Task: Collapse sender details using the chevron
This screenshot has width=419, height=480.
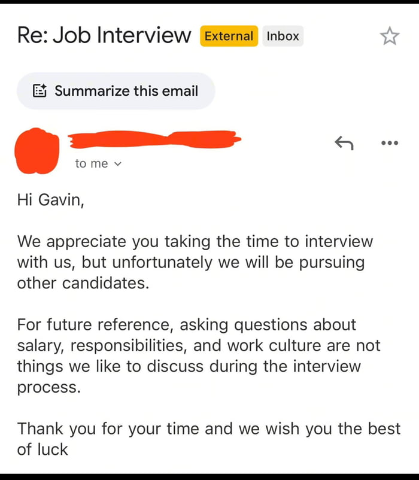Action: 117,163
